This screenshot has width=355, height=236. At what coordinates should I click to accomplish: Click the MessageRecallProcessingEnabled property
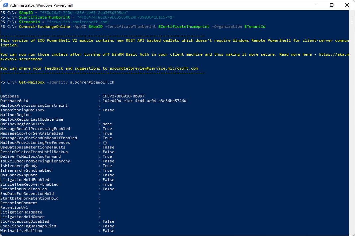click(35, 129)
